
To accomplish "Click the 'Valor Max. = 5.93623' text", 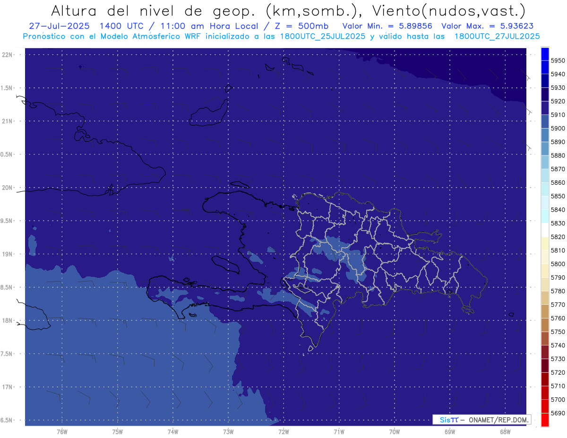I will point(487,26).
